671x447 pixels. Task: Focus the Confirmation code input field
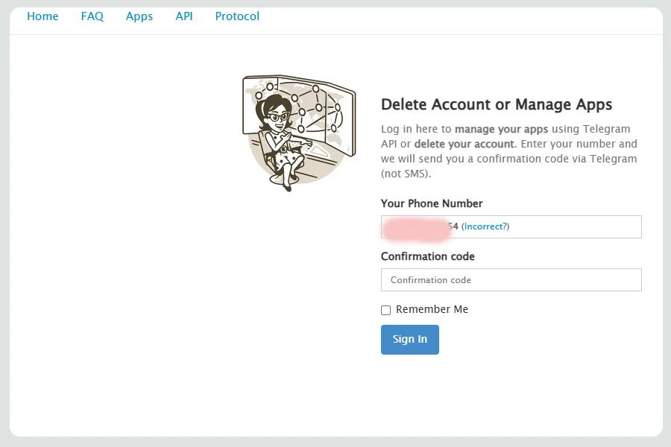tap(511, 280)
